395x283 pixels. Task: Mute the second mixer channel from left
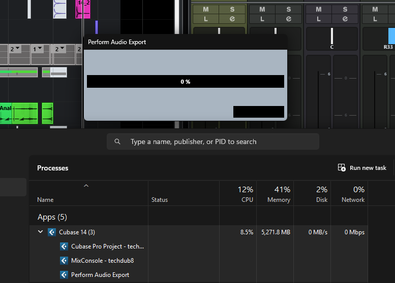[262, 10]
